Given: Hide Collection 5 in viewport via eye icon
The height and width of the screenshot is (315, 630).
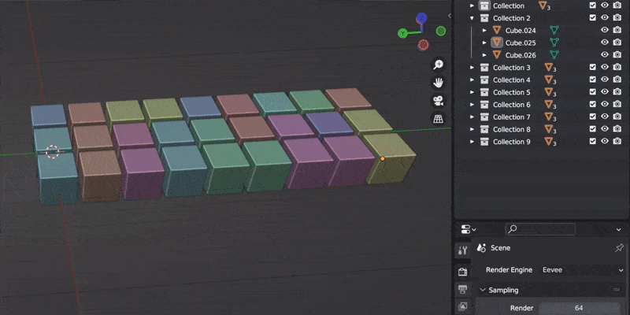Looking at the screenshot, I should click(605, 92).
